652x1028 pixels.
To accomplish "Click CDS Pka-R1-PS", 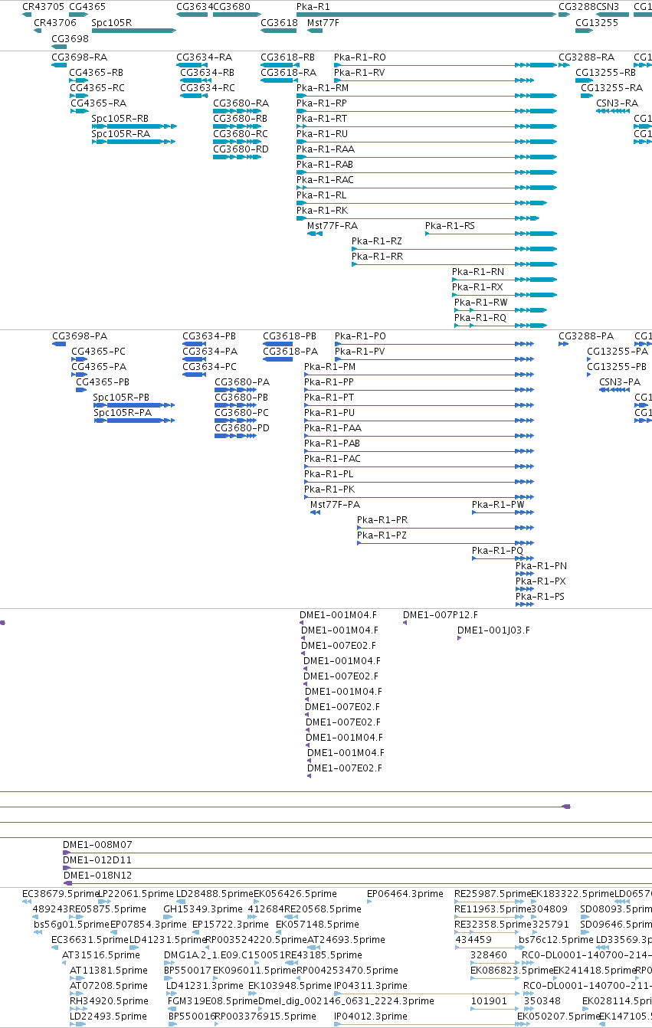I will [540, 596].
